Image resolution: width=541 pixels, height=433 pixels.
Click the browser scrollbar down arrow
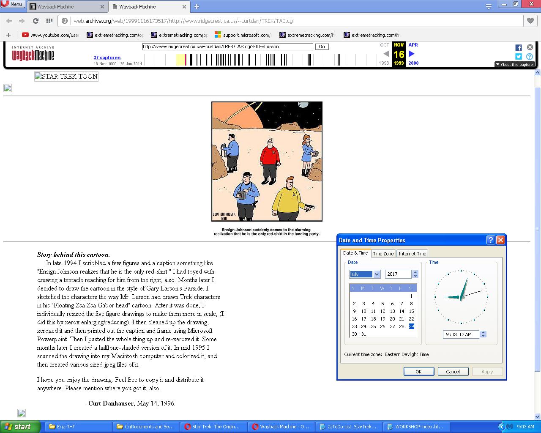538,417
